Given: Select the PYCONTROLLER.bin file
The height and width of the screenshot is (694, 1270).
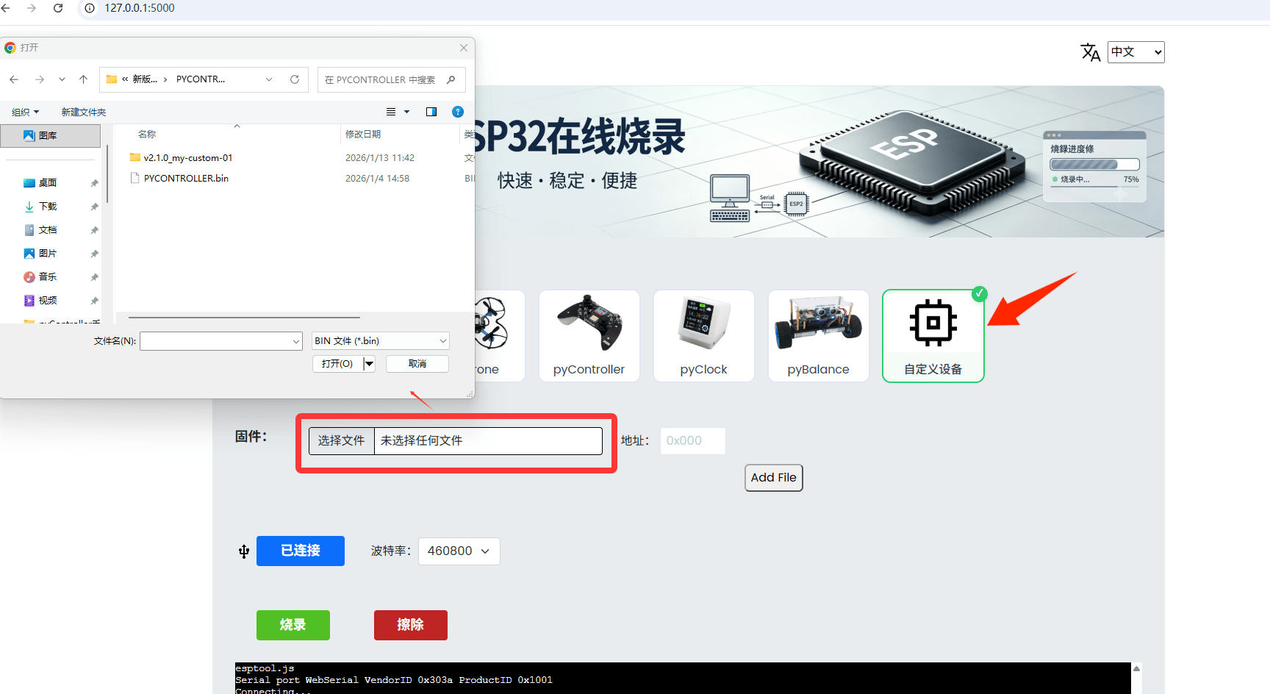Looking at the screenshot, I should (186, 178).
